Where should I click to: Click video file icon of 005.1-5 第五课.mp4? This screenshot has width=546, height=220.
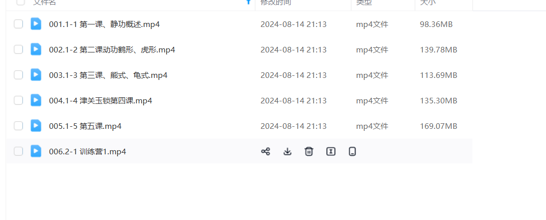click(x=36, y=126)
